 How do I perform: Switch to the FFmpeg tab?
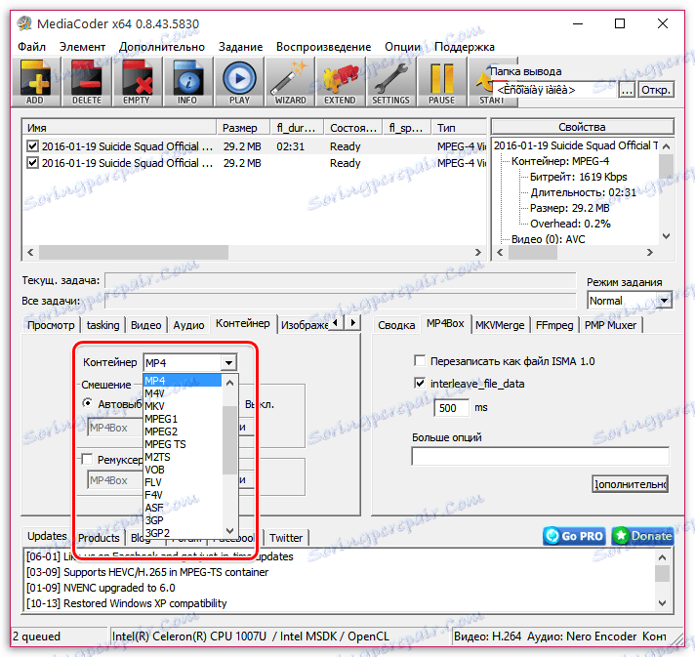[554, 325]
